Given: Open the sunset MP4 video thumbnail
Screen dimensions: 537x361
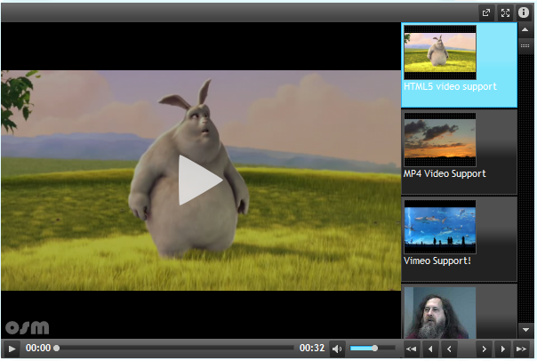Looking at the screenshot, I should pyautogui.click(x=440, y=140).
